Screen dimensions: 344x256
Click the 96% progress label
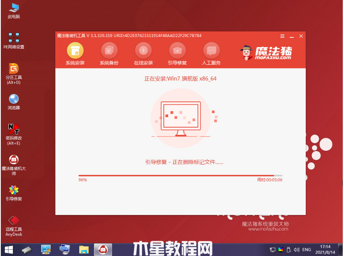[x=83, y=180]
